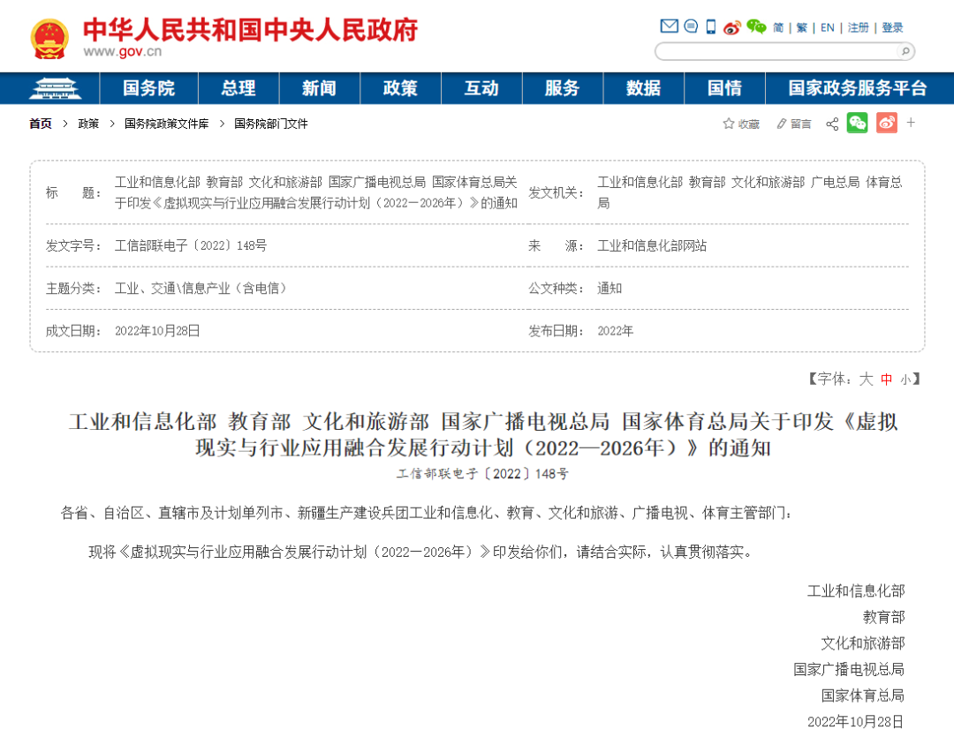Screen dimensions: 954x737
Task: Switch to English EN version
Action: (828, 28)
